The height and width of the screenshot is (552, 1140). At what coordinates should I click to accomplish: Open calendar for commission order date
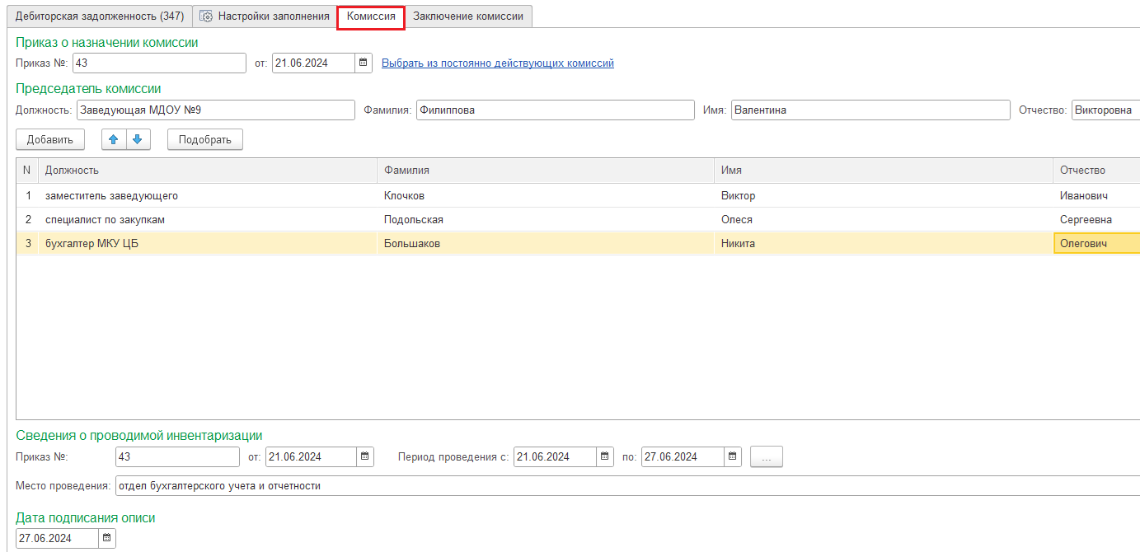pyautogui.click(x=364, y=63)
